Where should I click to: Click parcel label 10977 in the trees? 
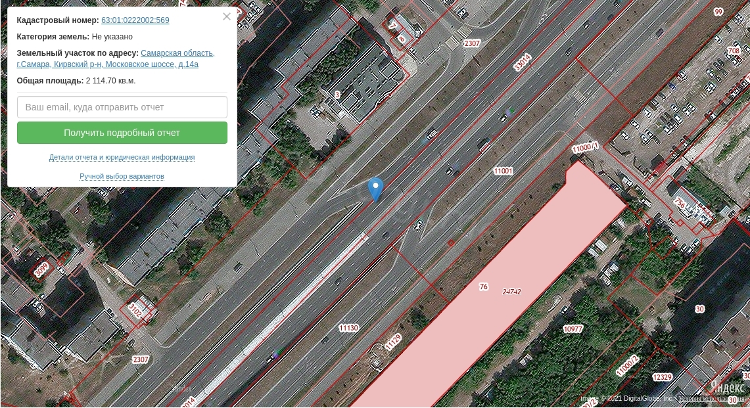point(573,329)
